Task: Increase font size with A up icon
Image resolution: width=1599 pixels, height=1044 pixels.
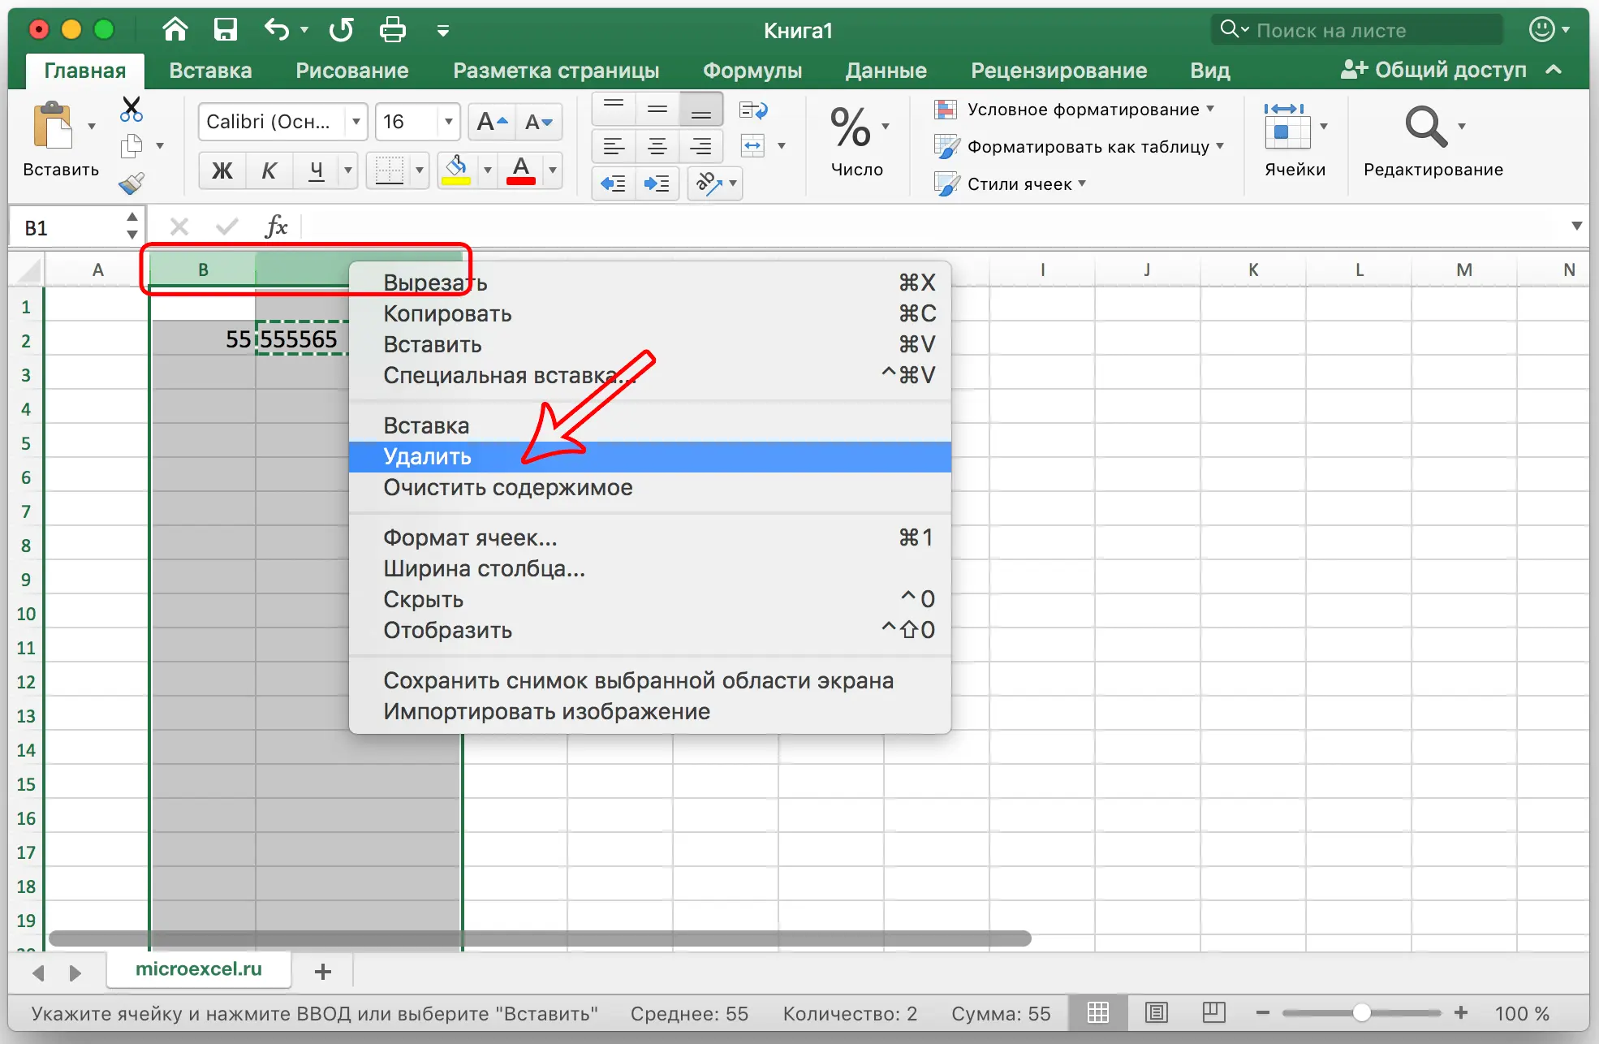Action: tap(492, 122)
